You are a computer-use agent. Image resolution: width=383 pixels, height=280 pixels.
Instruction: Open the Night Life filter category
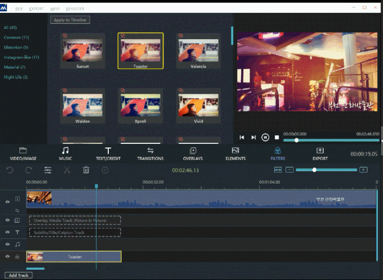point(15,77)
